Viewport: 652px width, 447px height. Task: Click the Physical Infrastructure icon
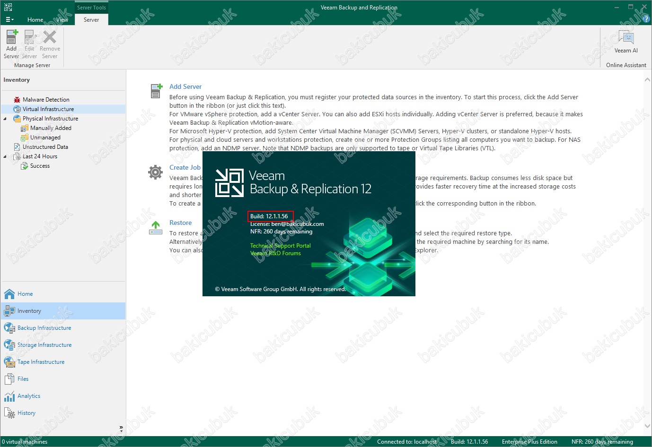[x=17, y=119]
